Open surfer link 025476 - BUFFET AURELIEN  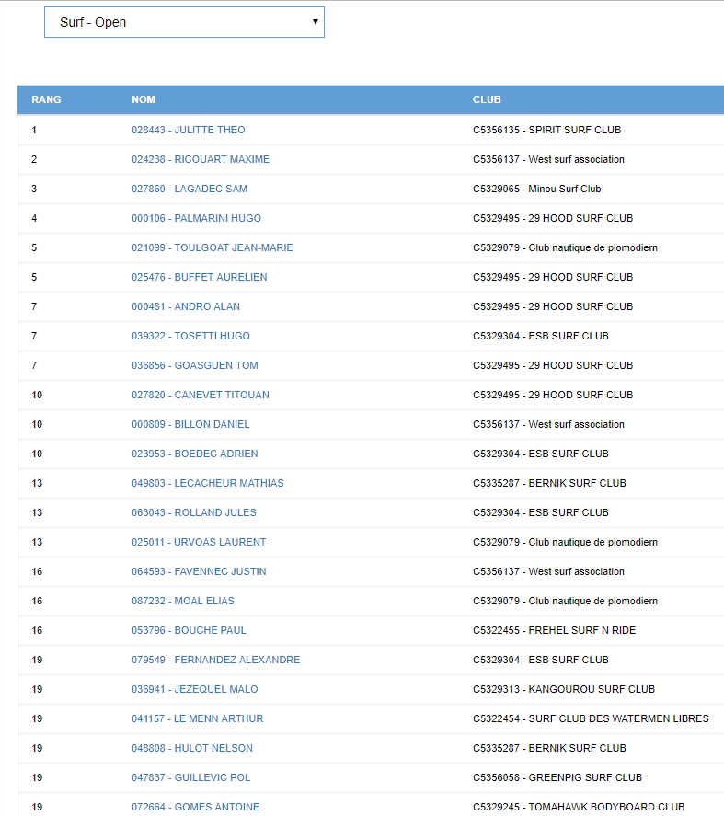(200, 277)
